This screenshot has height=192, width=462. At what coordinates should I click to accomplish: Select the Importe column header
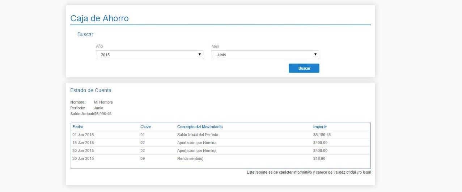[x=320, y=127]
